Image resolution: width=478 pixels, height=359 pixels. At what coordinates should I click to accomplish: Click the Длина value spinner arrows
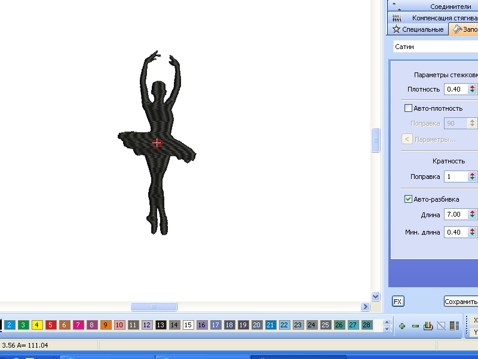(x=472, y=214)
